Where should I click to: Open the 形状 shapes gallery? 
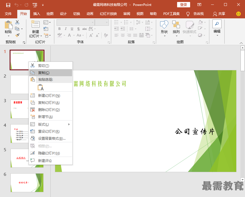click(164, 29)
